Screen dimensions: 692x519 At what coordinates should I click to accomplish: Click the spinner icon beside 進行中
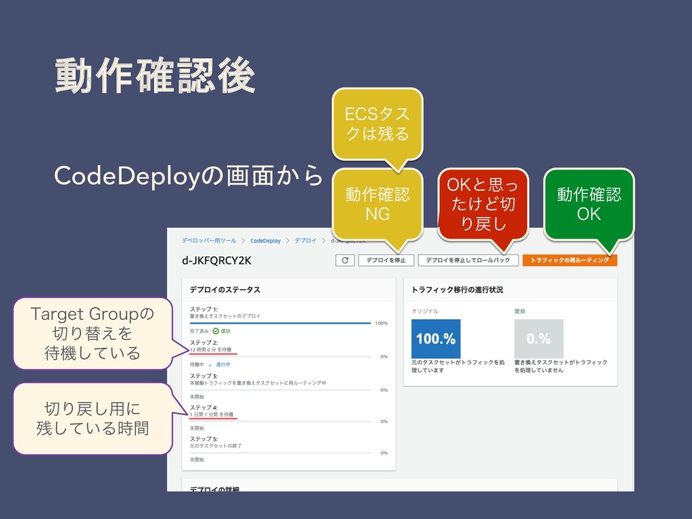tap(211, 365)
